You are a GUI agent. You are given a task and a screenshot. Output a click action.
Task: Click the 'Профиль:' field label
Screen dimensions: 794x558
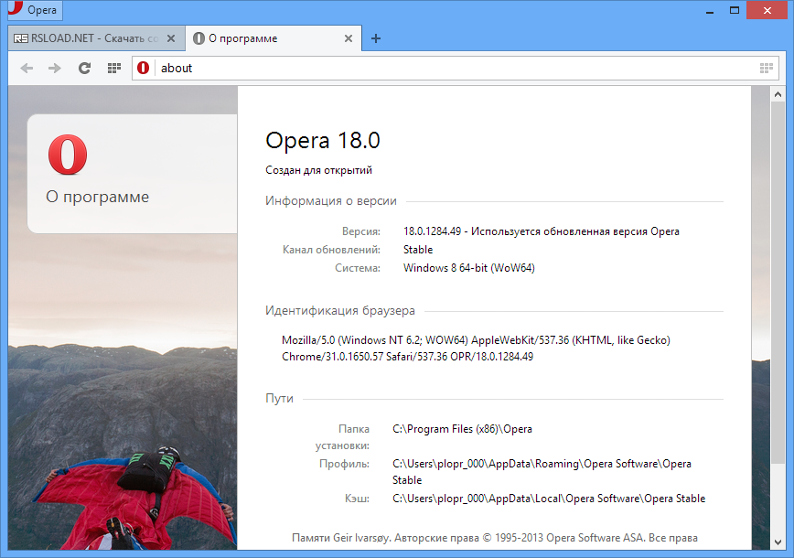[x=344, y=464]
